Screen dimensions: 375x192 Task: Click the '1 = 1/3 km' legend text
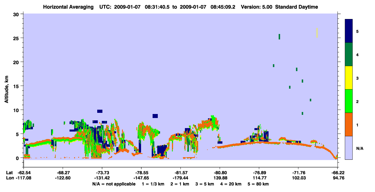[x=153, y=184]
